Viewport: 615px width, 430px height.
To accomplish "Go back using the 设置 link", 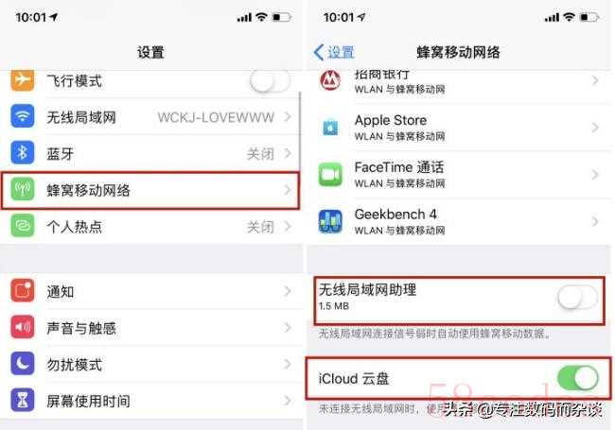I will [x=334, y=52].
